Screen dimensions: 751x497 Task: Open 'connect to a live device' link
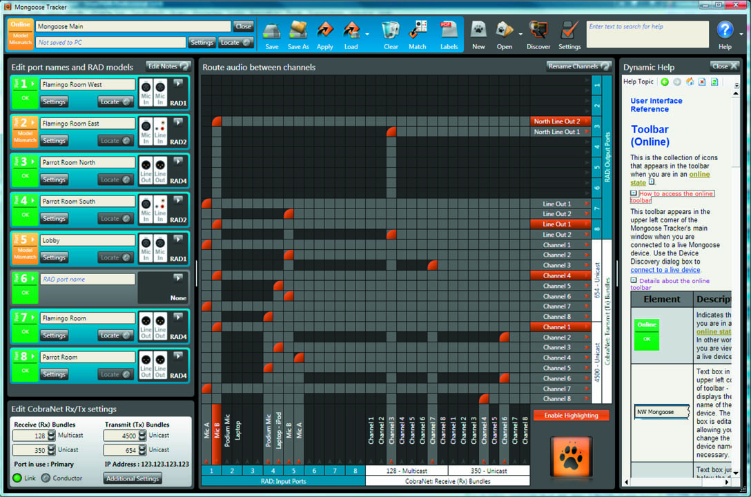click(x=665, y=270)
